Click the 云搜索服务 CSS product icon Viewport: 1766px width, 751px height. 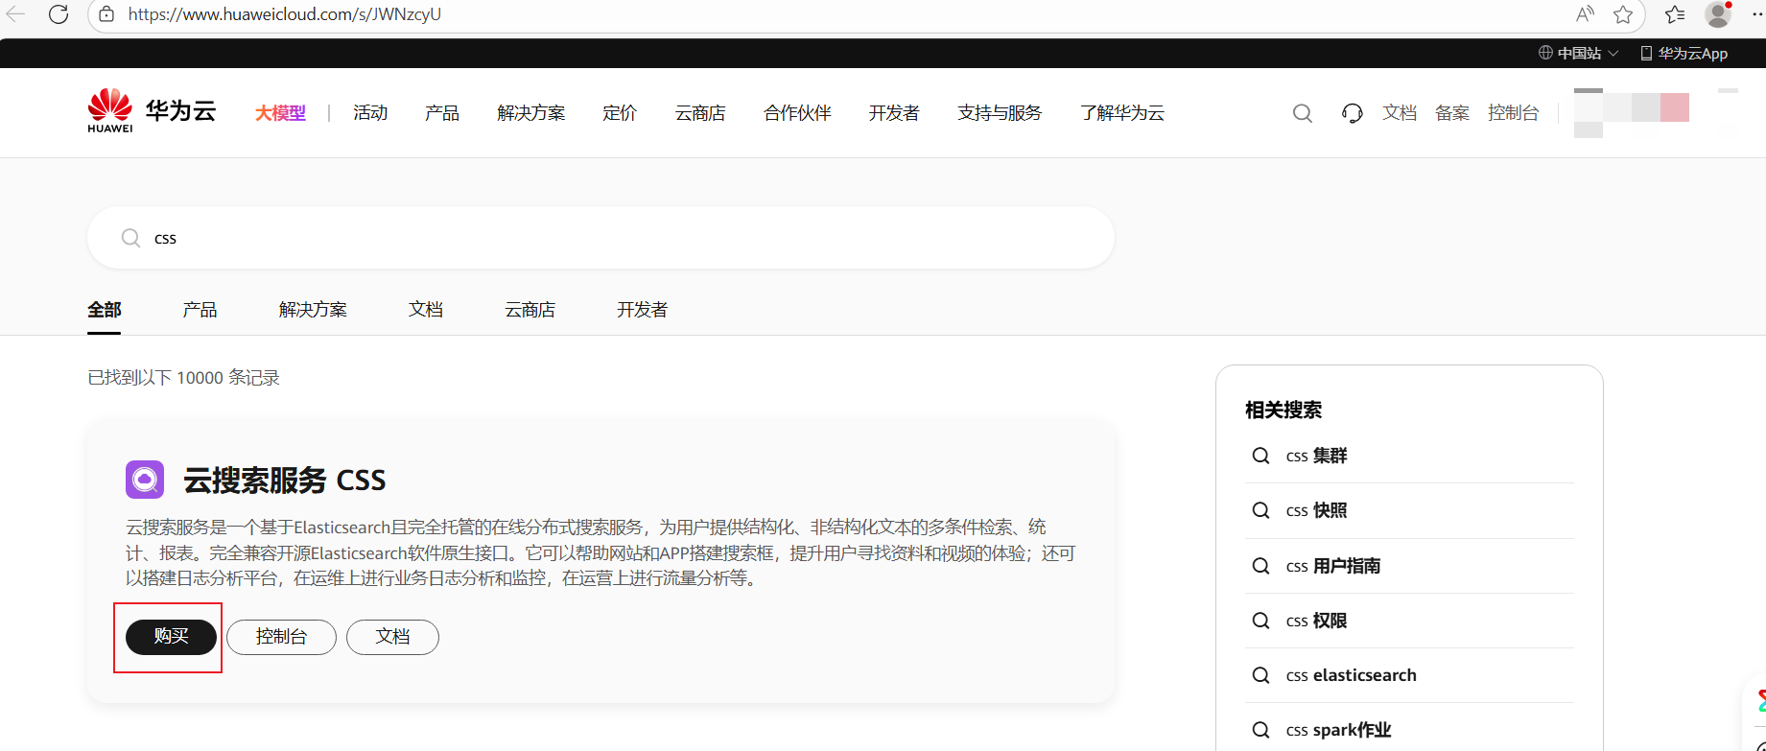[x=145, y=480]
